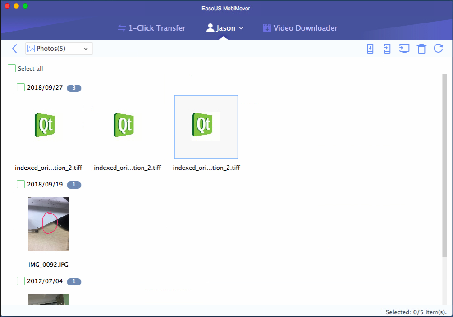Click the IMG_0092.JPG file name

48,264
